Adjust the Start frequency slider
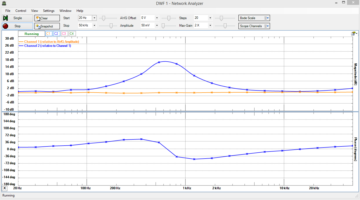 click(103, 18)
